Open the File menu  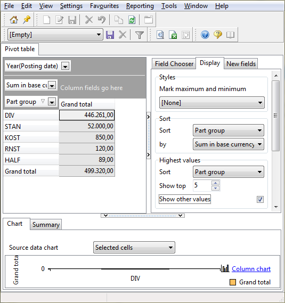(x=9, y=6)
